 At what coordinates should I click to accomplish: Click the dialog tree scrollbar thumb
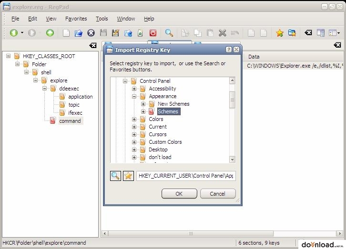232,100
